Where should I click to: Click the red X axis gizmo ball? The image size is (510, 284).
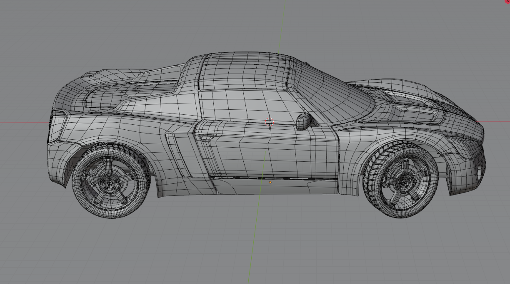pos(507,1)
